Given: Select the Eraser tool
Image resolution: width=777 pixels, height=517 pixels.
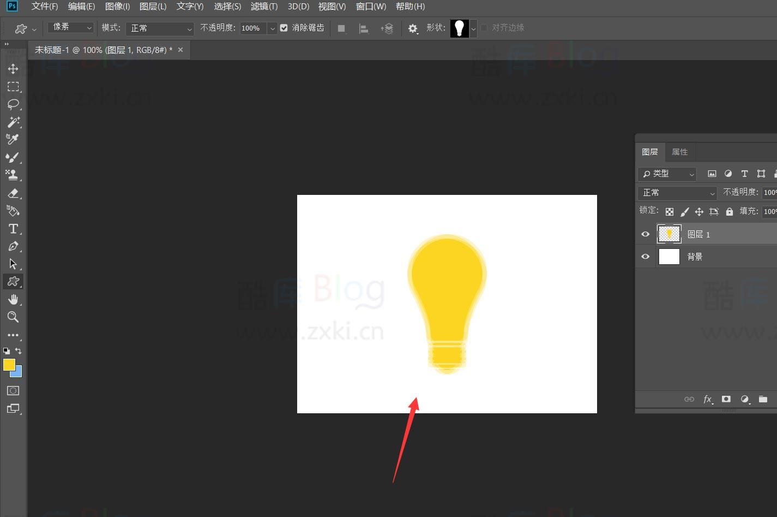Looking at the screenshot, I should [x=13, y=193].
